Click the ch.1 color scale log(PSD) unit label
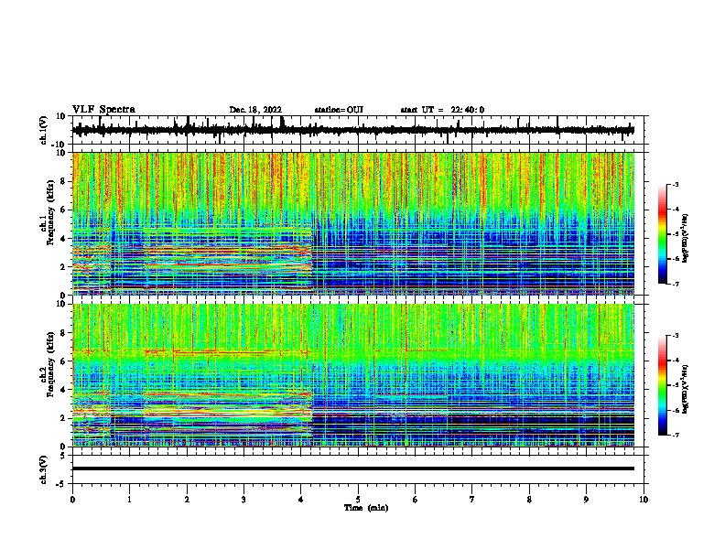 686,238
